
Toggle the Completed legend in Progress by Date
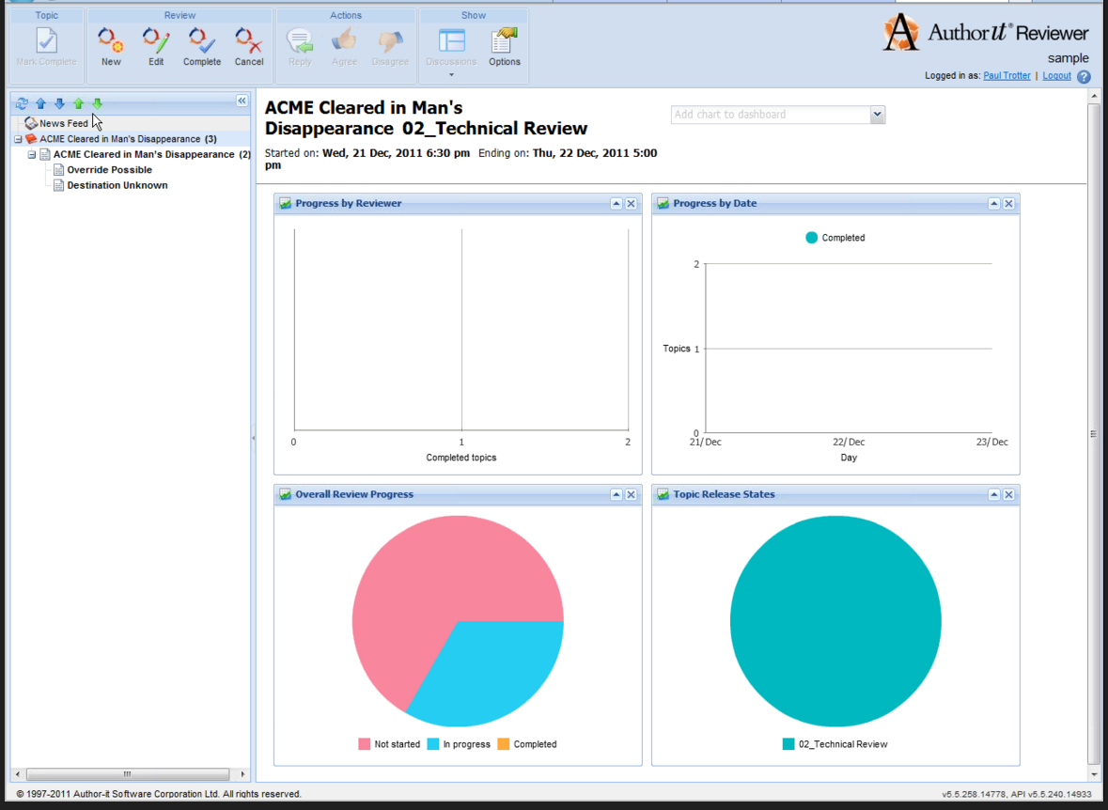(x=835, y=238)
